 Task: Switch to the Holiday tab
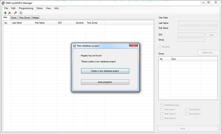coord(35,17)
